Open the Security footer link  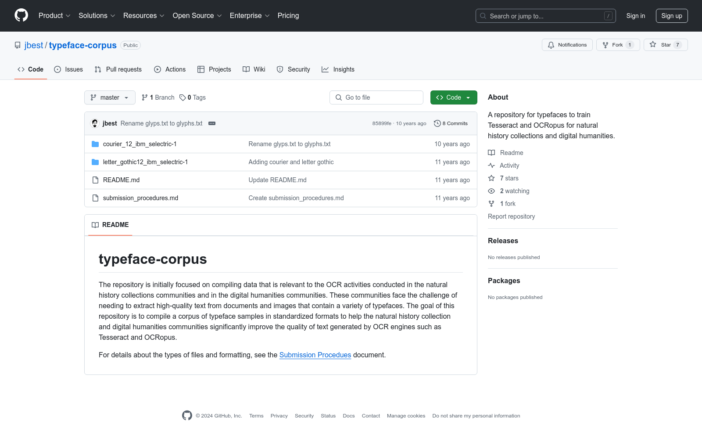304,416
